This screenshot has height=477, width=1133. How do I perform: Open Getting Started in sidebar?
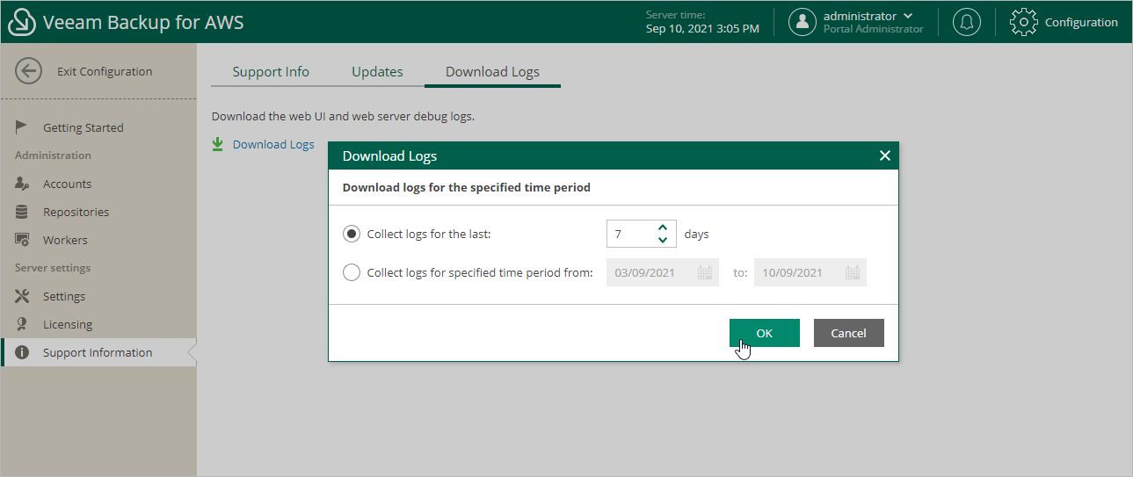pos(98,127)
